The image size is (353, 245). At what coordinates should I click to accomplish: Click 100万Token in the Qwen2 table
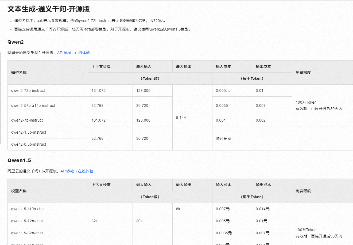click(306, 102)
